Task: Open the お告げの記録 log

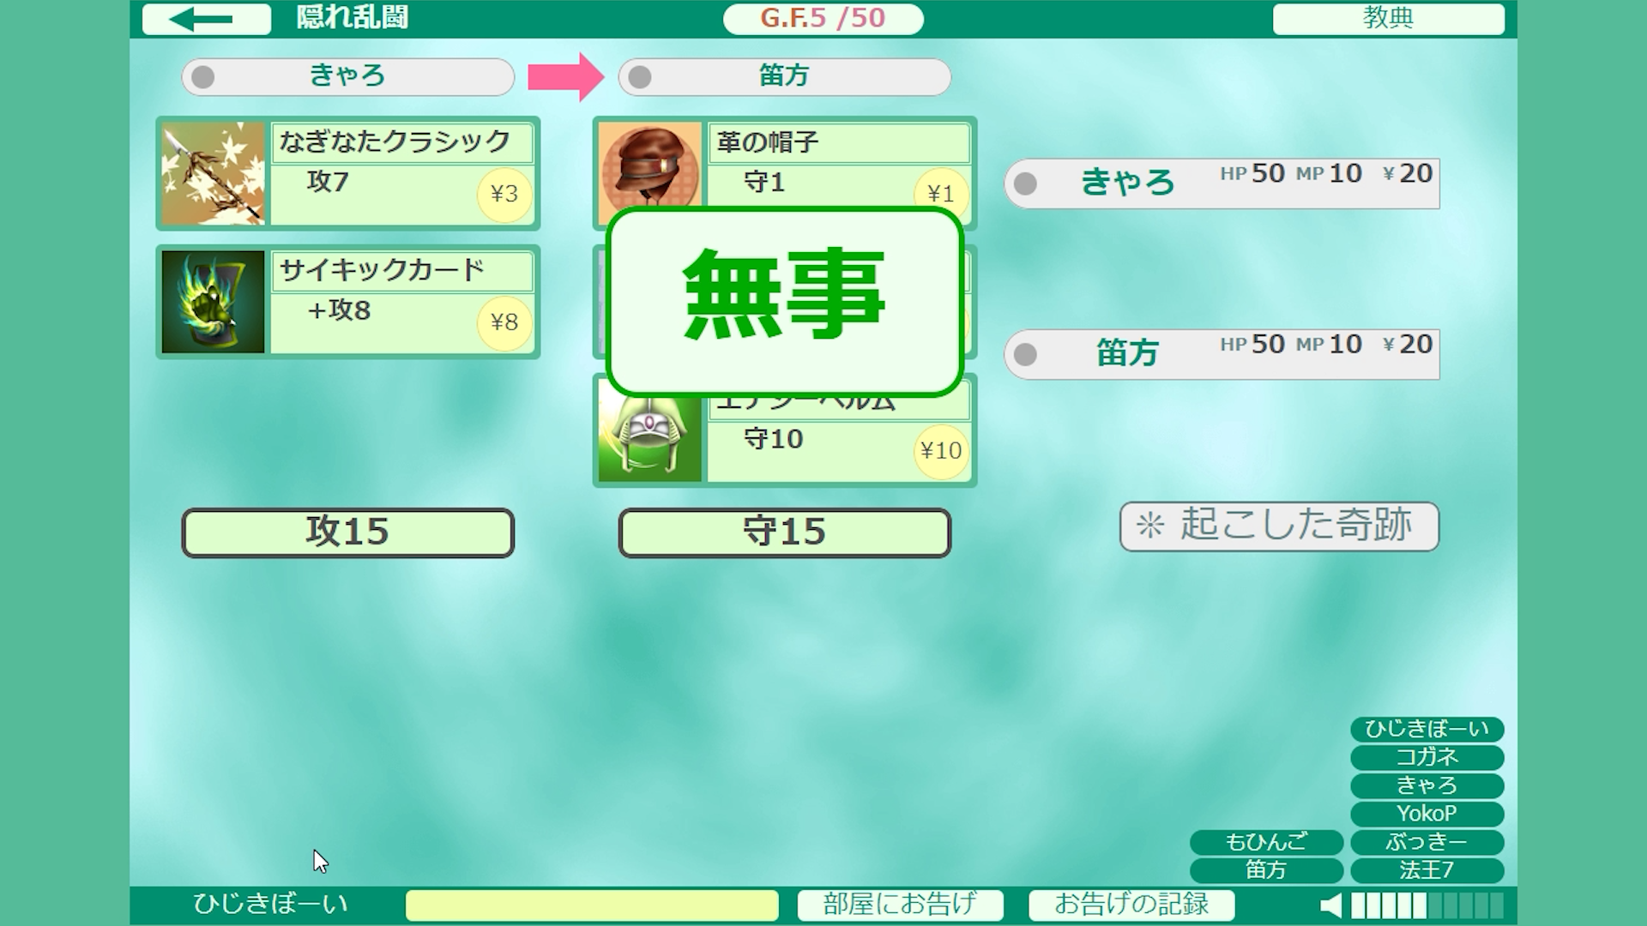Action: [x=1131, y=905]
